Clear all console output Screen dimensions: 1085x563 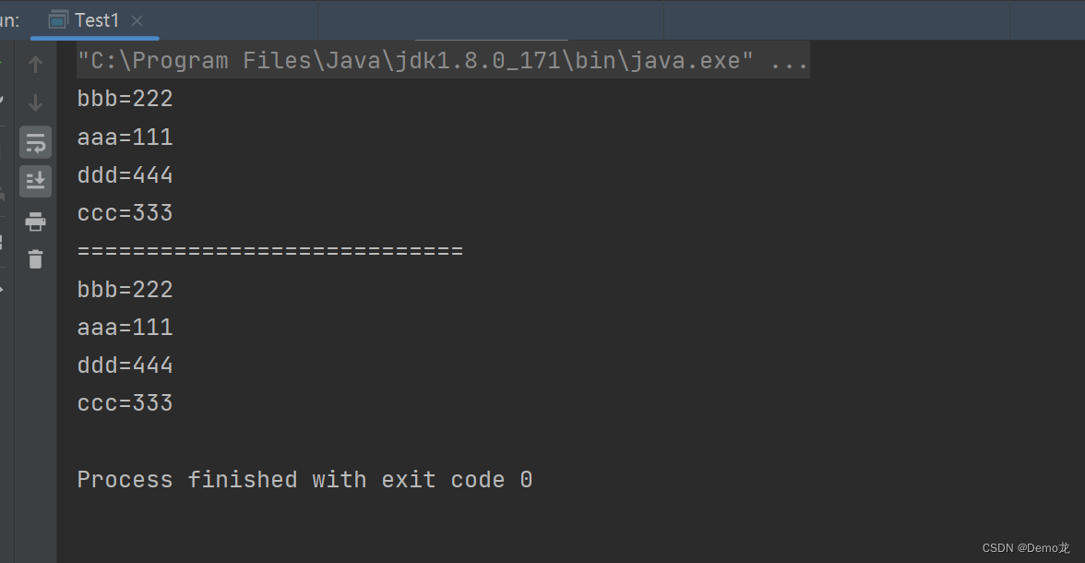click(x=35, y=259)
